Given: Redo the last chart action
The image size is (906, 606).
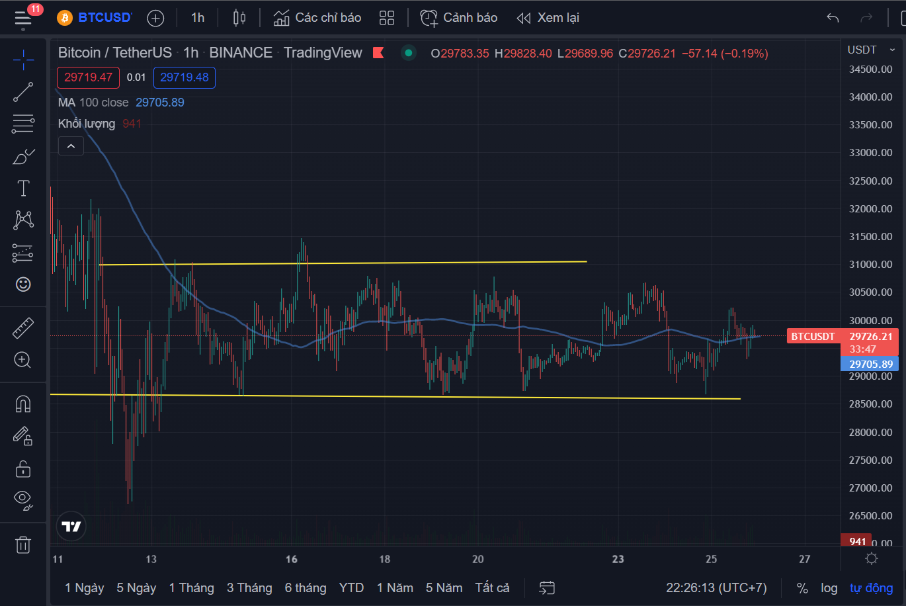Looking at the screenshot, I should point(866,18).
